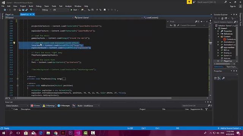Click the Alphabetical sort icon in Properties

[219, 78]
